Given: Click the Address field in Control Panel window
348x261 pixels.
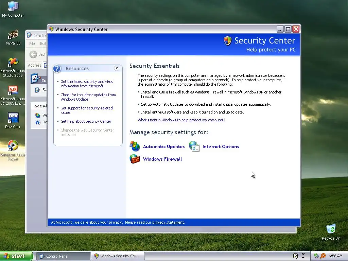Looking at the screenshot, I should [45, 65].
